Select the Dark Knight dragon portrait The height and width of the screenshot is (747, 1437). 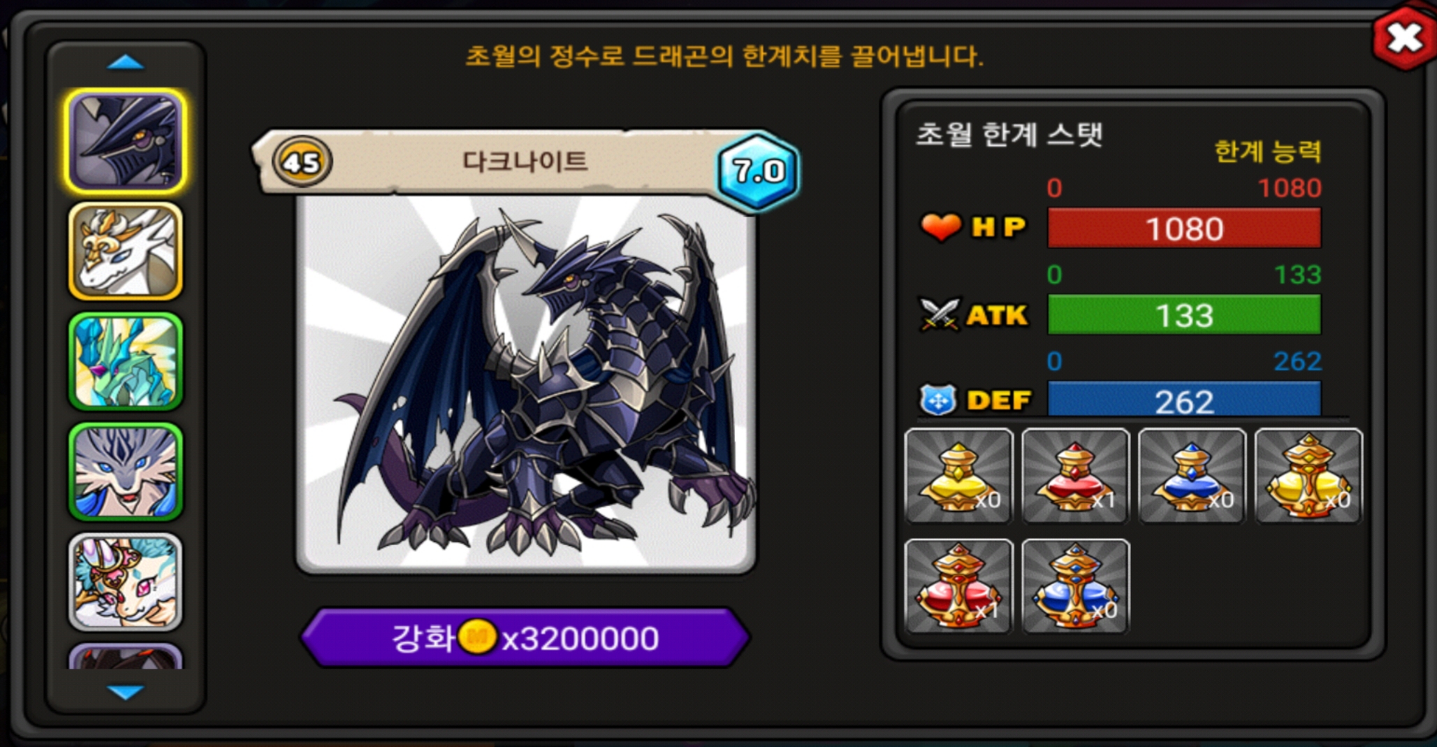click(x=126, y=141)
